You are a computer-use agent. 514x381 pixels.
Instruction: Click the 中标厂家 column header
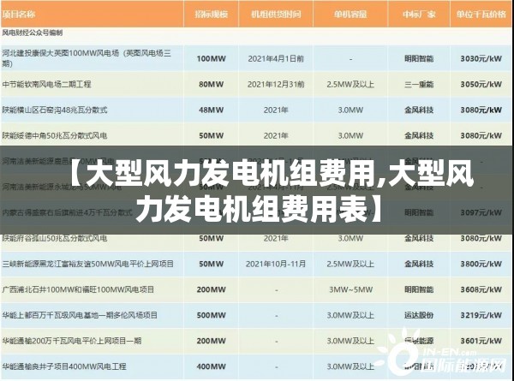point(419,15)
